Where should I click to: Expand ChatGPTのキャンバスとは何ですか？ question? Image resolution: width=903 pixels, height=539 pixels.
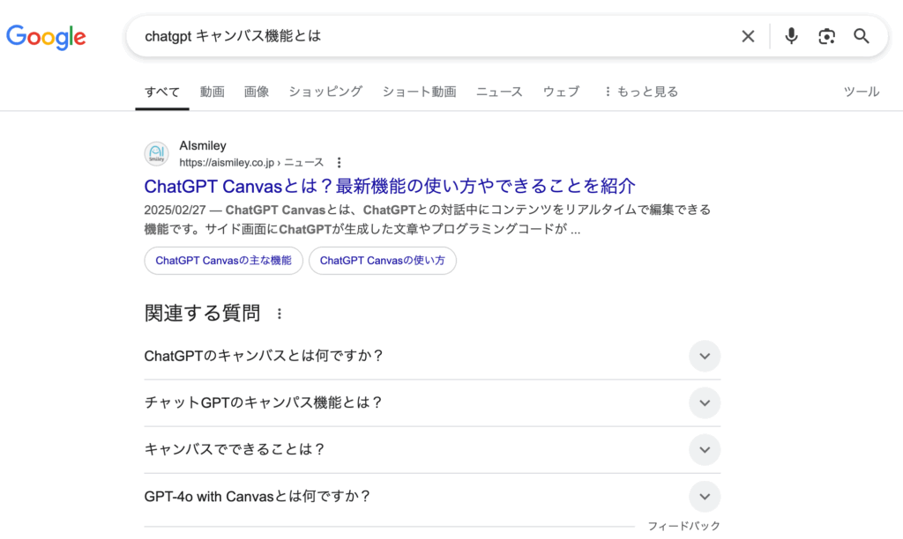tap(704, 357)
